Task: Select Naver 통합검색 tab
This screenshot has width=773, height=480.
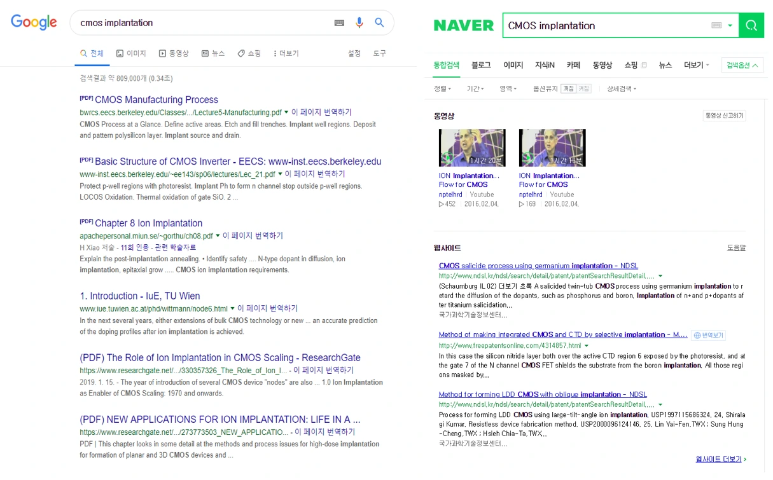Action: click(x=446, y=65)
